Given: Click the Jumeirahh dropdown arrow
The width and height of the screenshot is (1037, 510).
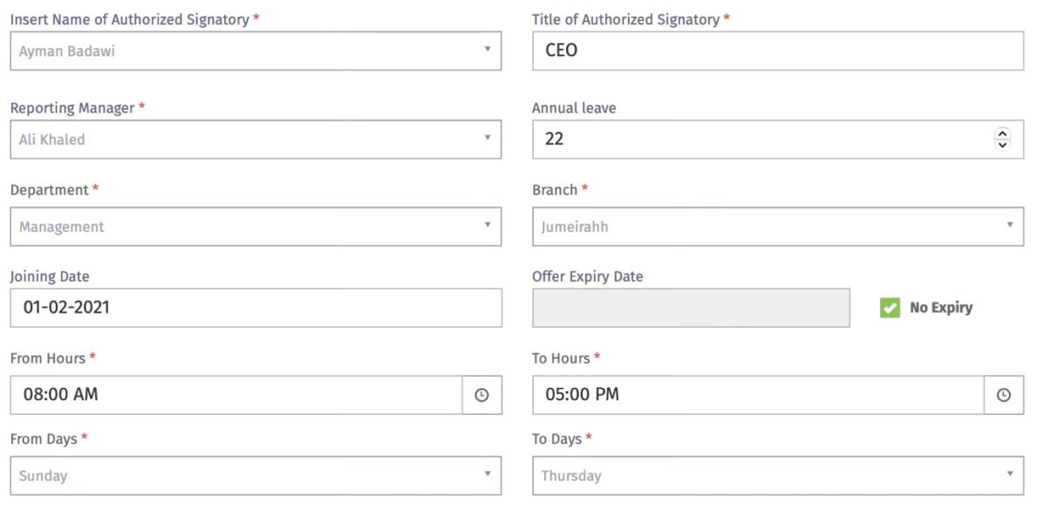Looking at the screenshot, I should pyautogui.click(x=1010, y=226).
